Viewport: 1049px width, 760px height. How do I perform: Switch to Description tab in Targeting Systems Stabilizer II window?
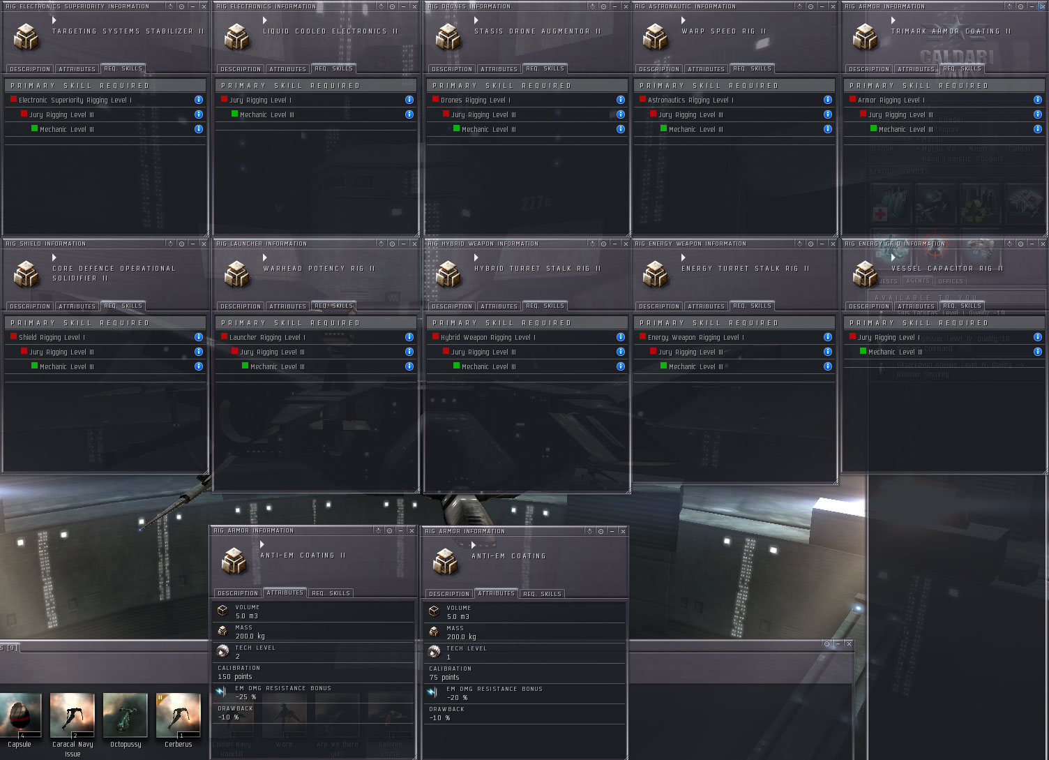click(30, 69)
